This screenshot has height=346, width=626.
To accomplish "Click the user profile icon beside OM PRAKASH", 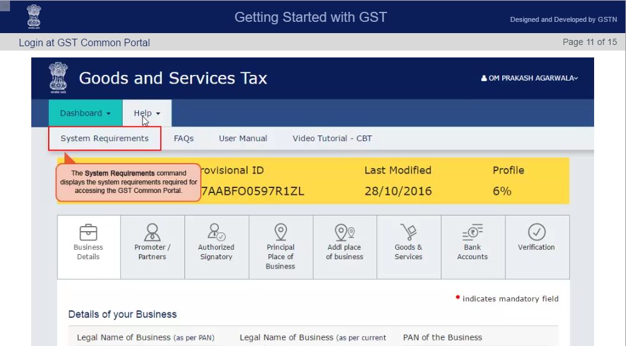I will (484, 78).
